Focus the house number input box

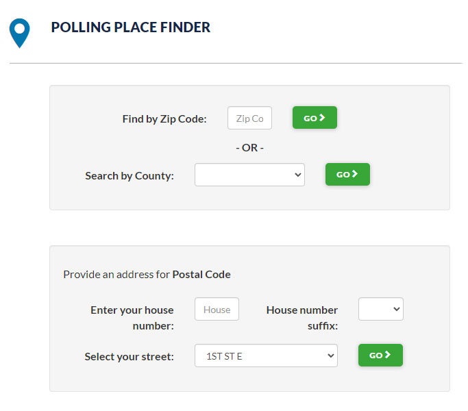coord(217,310)
